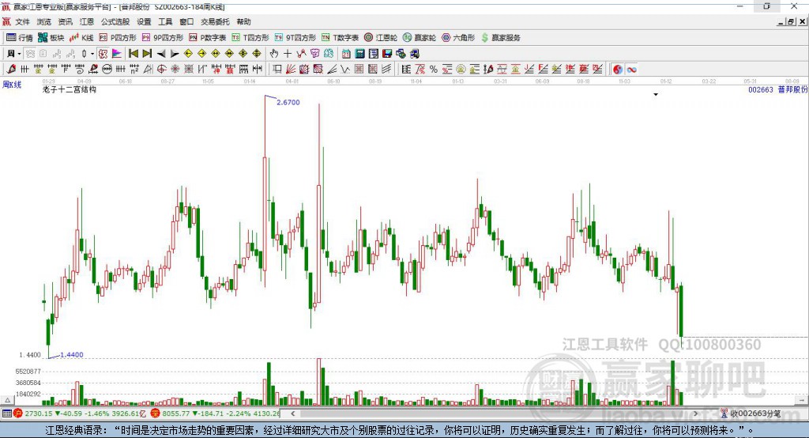Click the table grid icon in status bar

(x=6, y=413)
